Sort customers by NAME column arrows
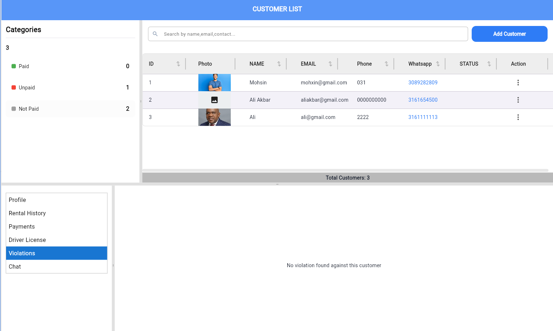 pyautogui.click(x=279, y=64)
